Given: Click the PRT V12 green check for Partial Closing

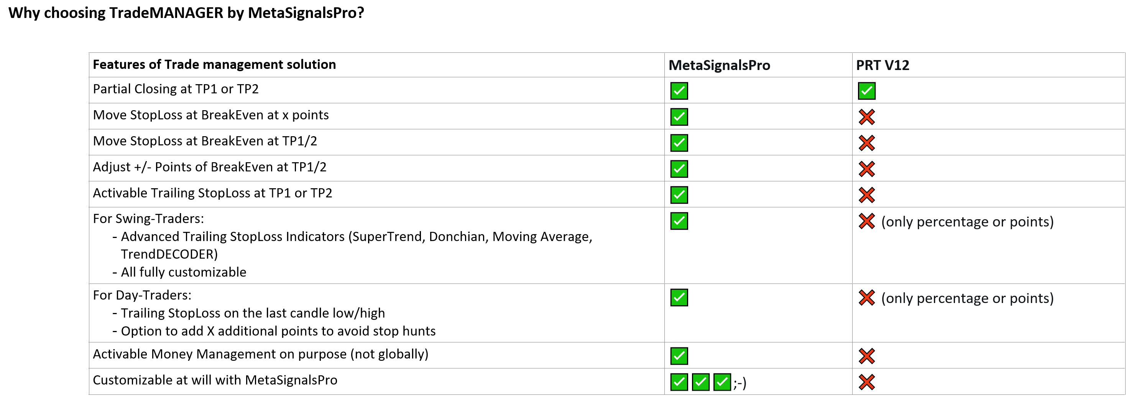Looking at the screenshot, I should [866, 91].
